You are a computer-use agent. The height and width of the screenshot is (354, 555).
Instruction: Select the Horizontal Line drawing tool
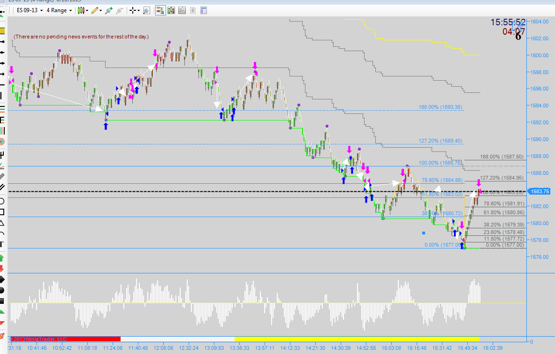pos(2,85)
